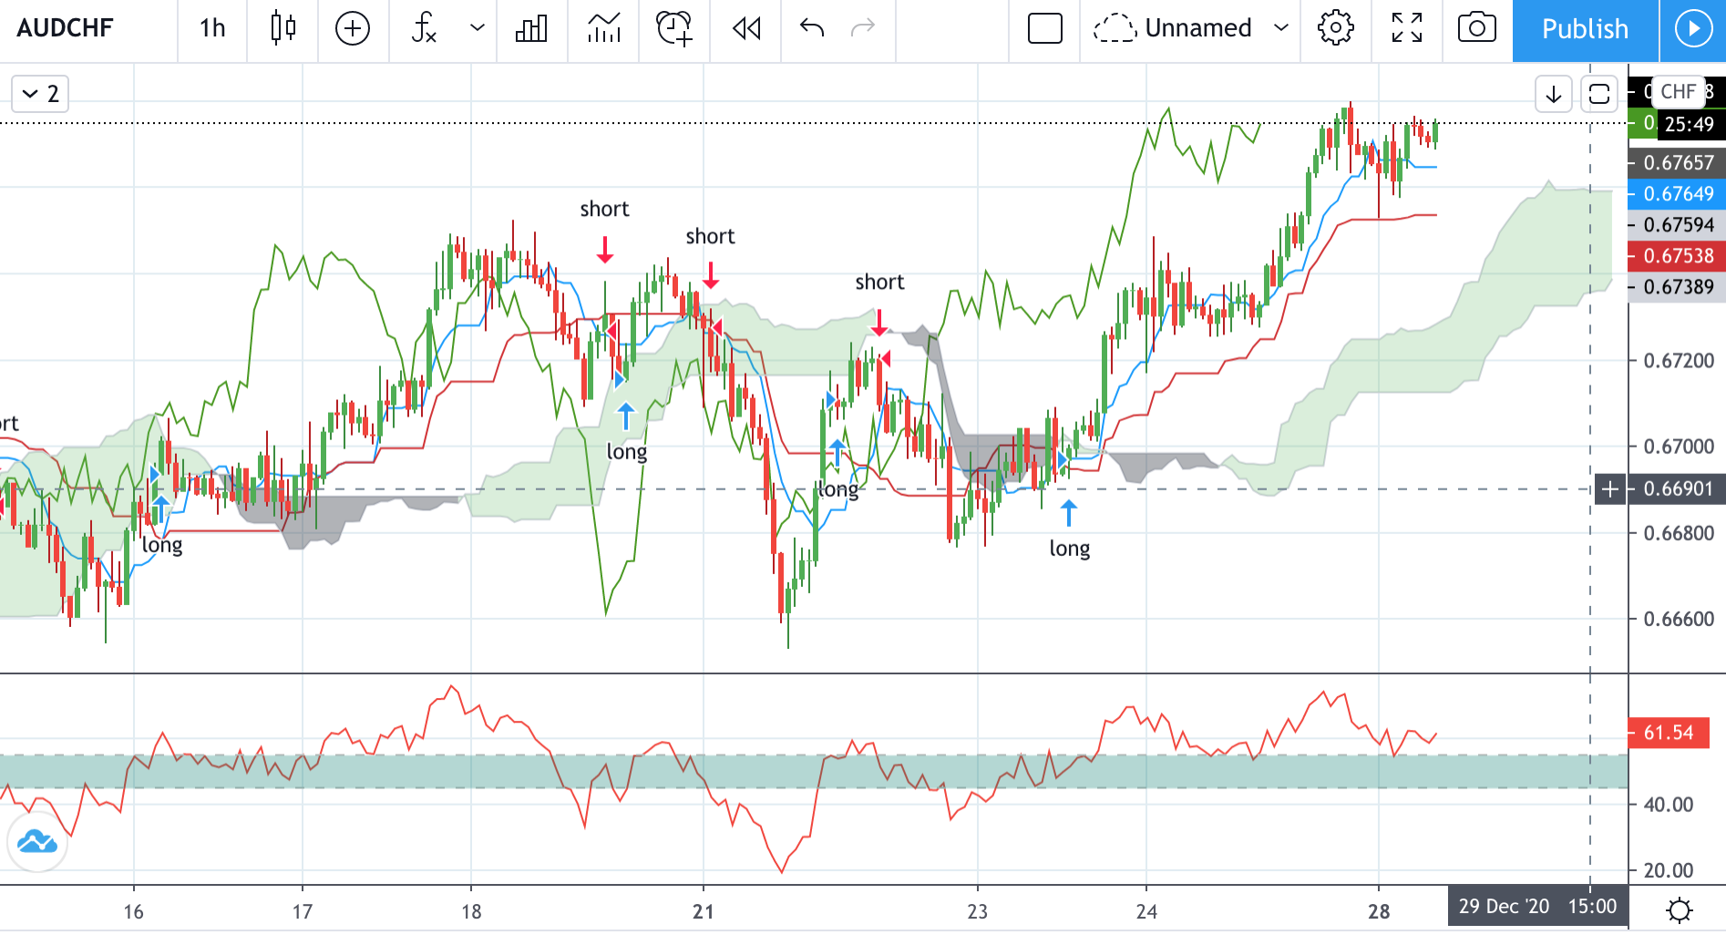This screenshot has height=935, width=1726.
Task: Expand the layout name dropdown arrow
Action: click(1280, 28)
